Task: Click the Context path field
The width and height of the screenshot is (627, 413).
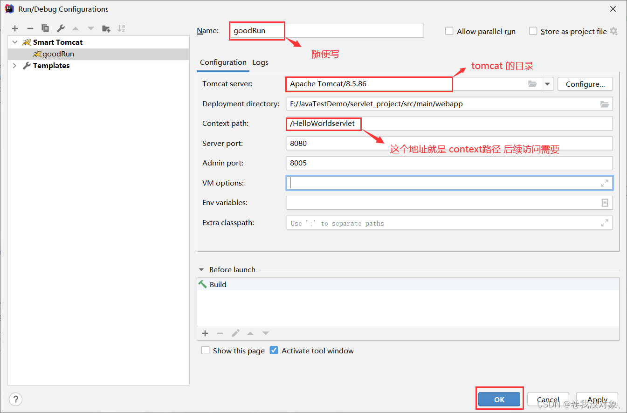Action: tap(449, 124)
